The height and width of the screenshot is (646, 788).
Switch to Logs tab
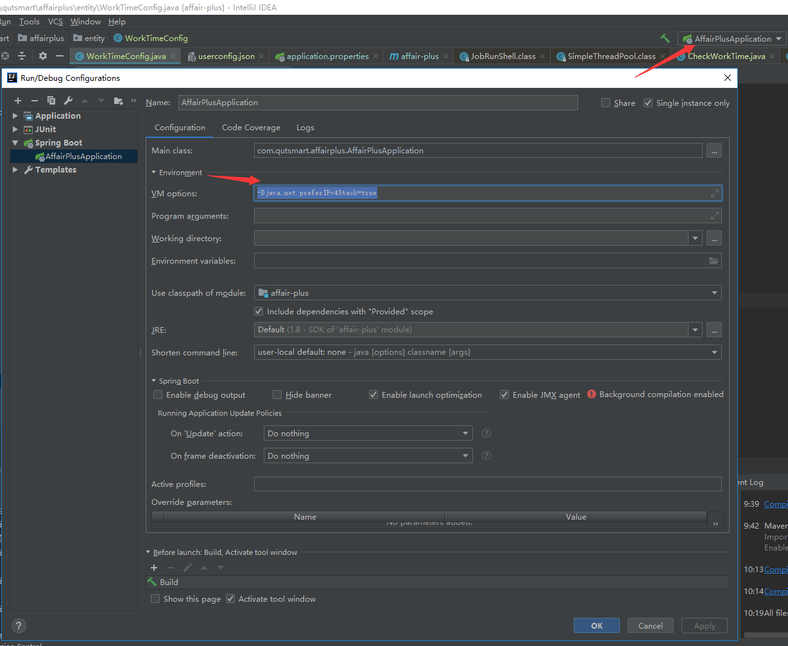305,127
